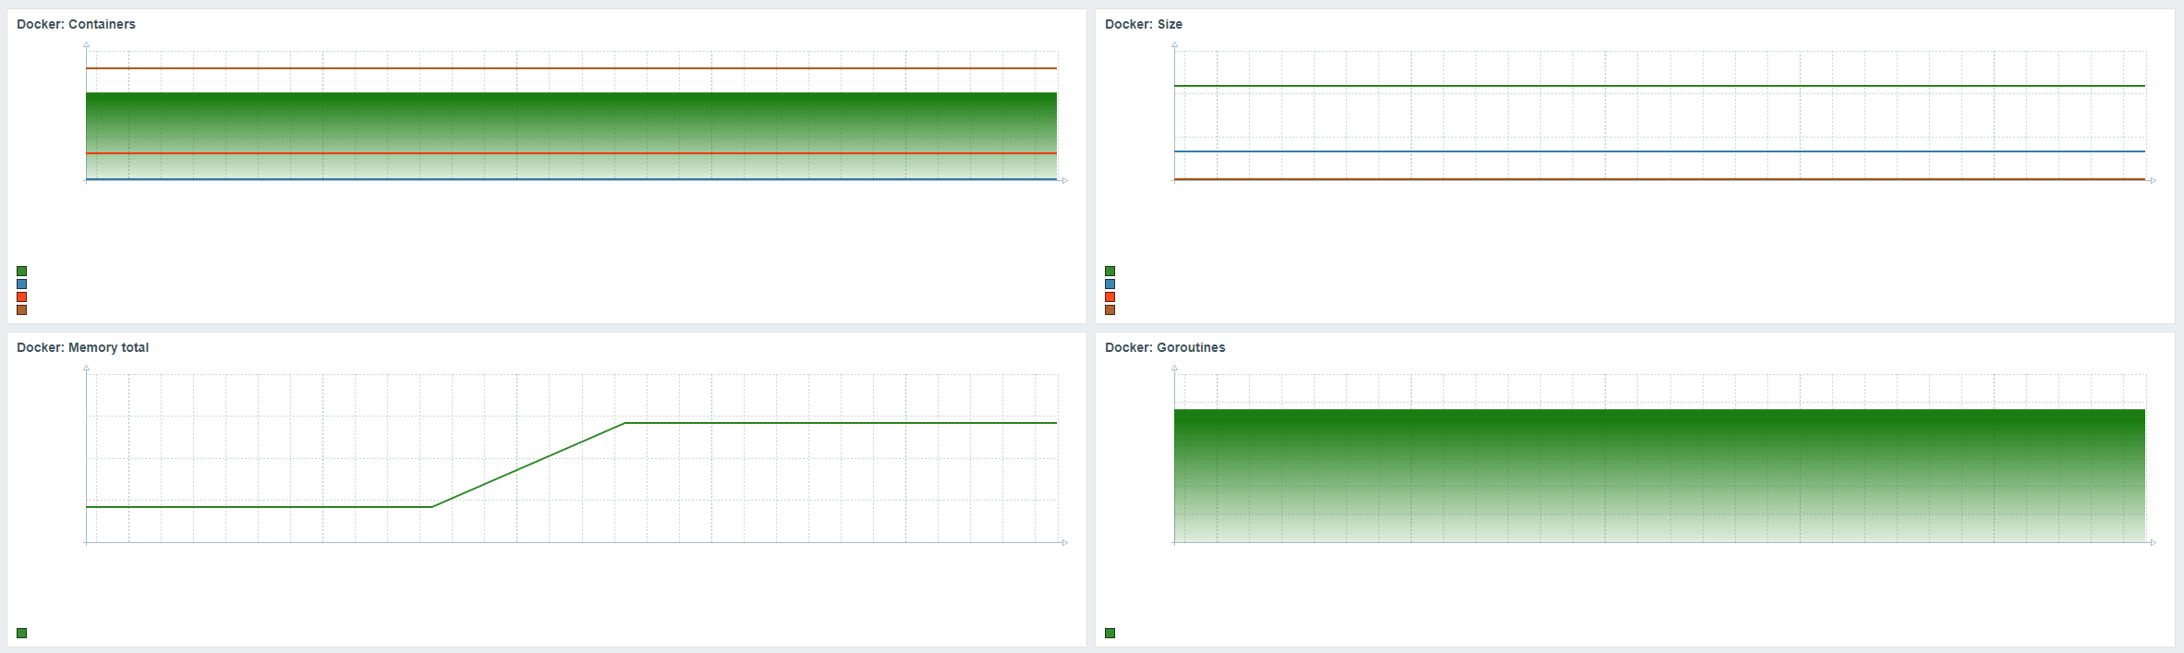Click the brown legend swatch under Docker: Containers
Screen dimensions: 2184x653
pos(22,310)
